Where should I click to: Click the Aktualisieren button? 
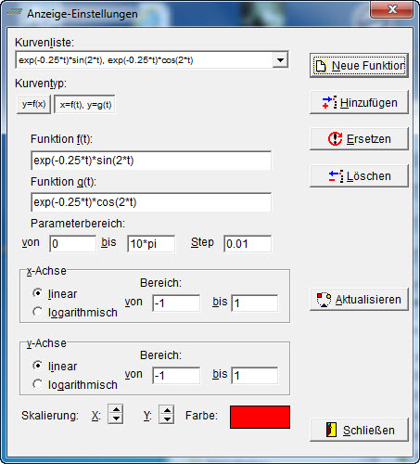(x=359, y=300)
